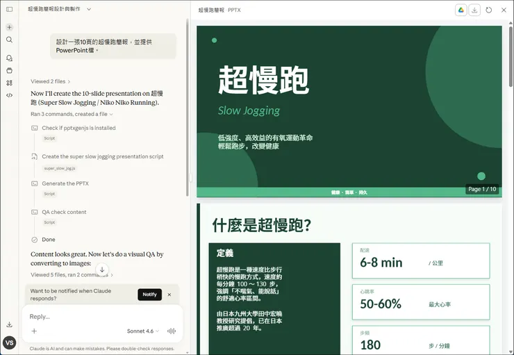The width and height of the screenshot is (514, 355).
Task: Click the Notify button
Action: [149, 295]
